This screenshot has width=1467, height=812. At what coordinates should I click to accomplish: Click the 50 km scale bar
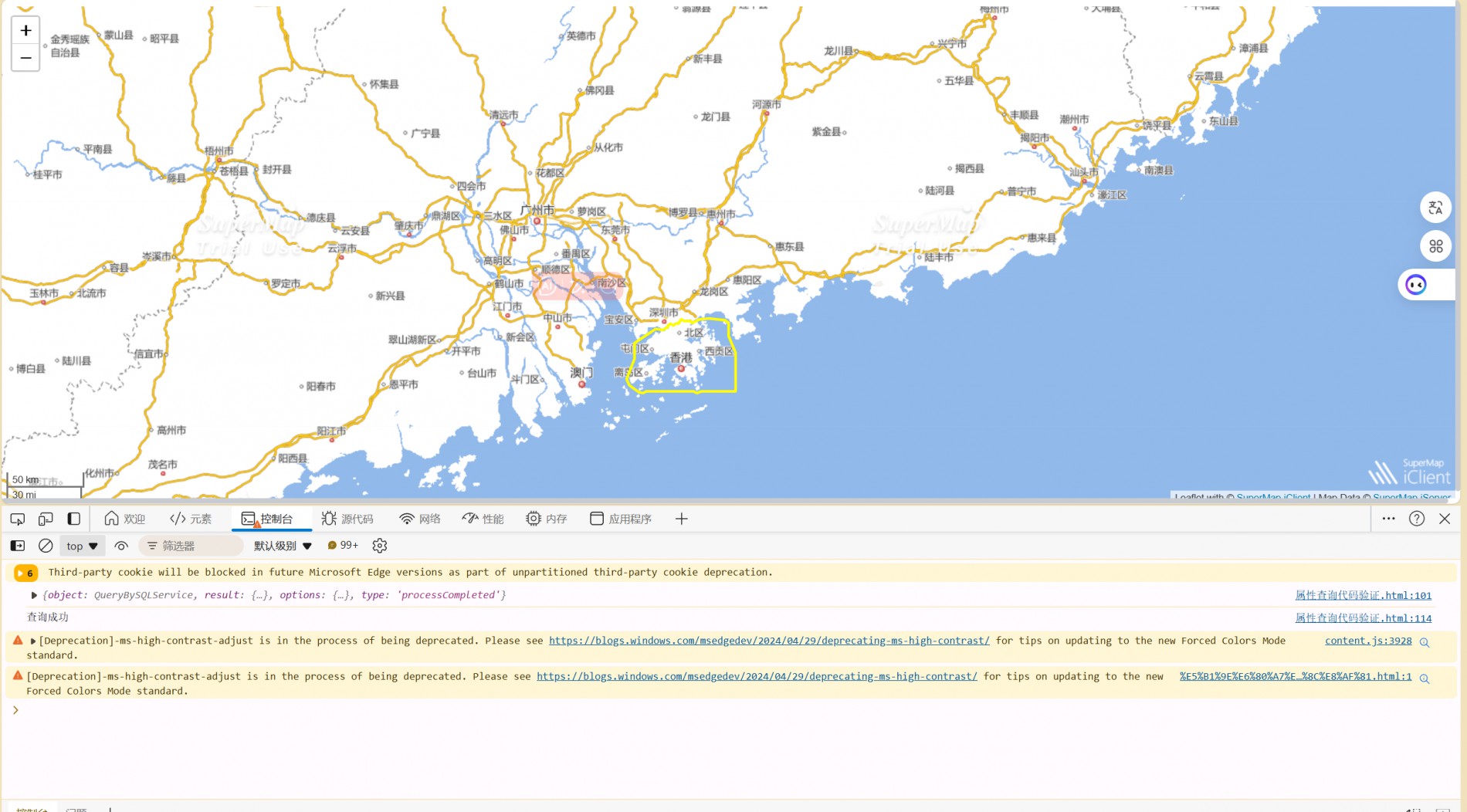pos(46,480)
